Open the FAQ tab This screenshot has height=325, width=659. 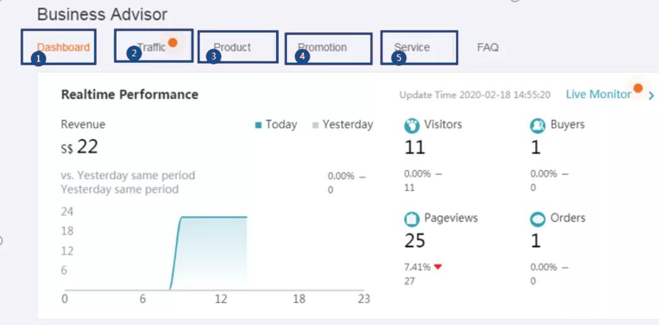tap(488, 47)
